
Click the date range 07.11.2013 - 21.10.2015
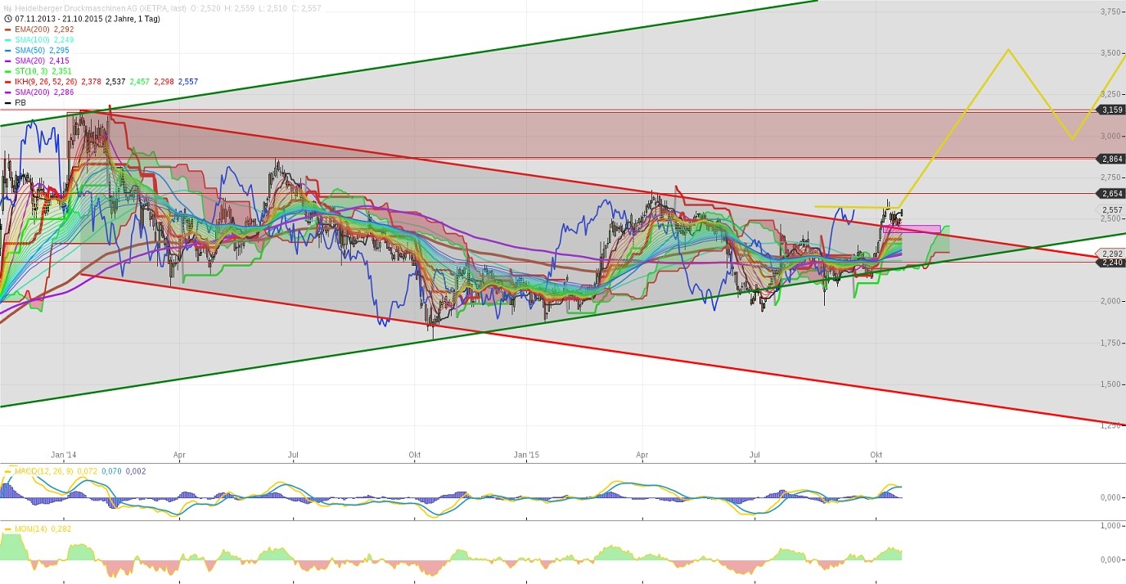point(57,18)
